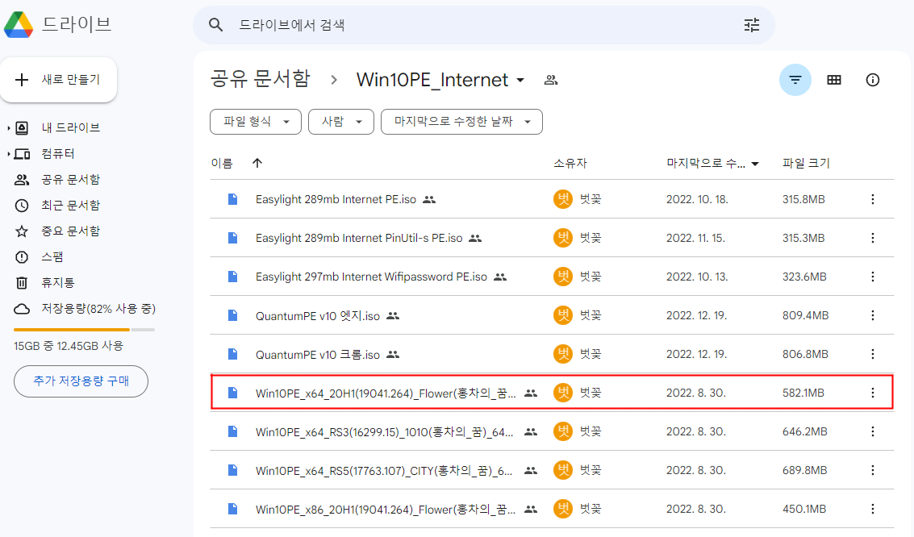Screen dimensions: 914x537
Task: Expand the 컴퓨터 tree arrow
Action: 8,154
